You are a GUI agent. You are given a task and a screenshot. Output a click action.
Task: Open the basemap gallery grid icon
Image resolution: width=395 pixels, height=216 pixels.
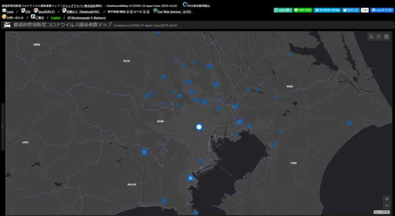coord(386,36)
